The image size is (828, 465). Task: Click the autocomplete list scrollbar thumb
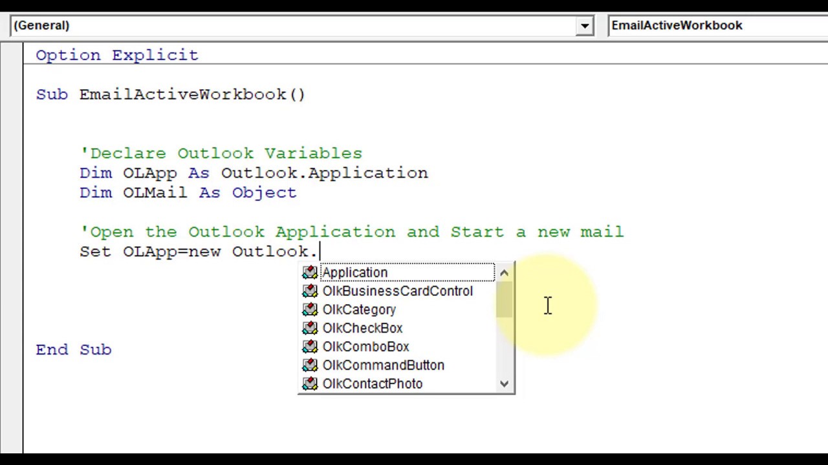point(504,299)
